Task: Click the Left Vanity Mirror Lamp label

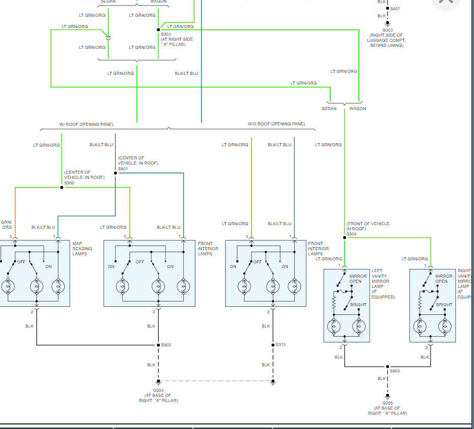Action: click(x=383, y=284)
